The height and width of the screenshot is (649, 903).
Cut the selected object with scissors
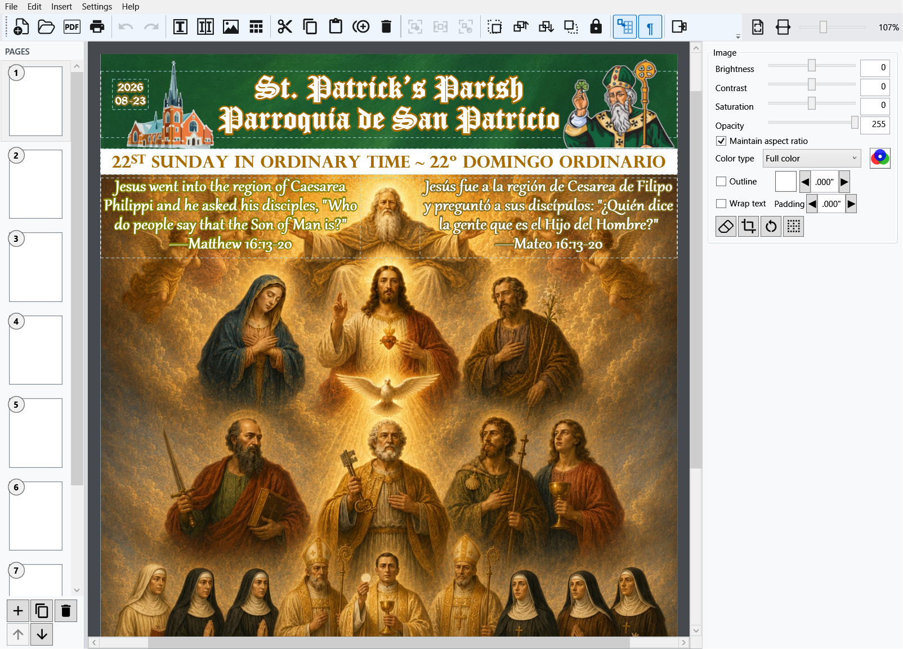click(x=285, y=26)
